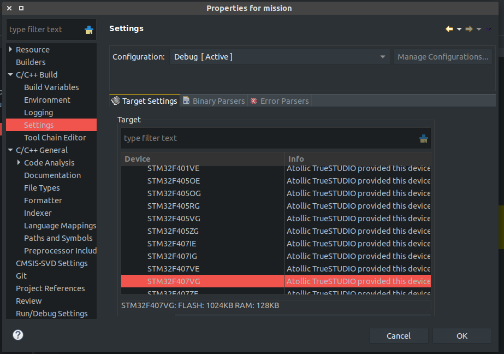Select Git in the tree
This screenshot has height=354, width=504.
pyautogui.click(x=21, y=275)
